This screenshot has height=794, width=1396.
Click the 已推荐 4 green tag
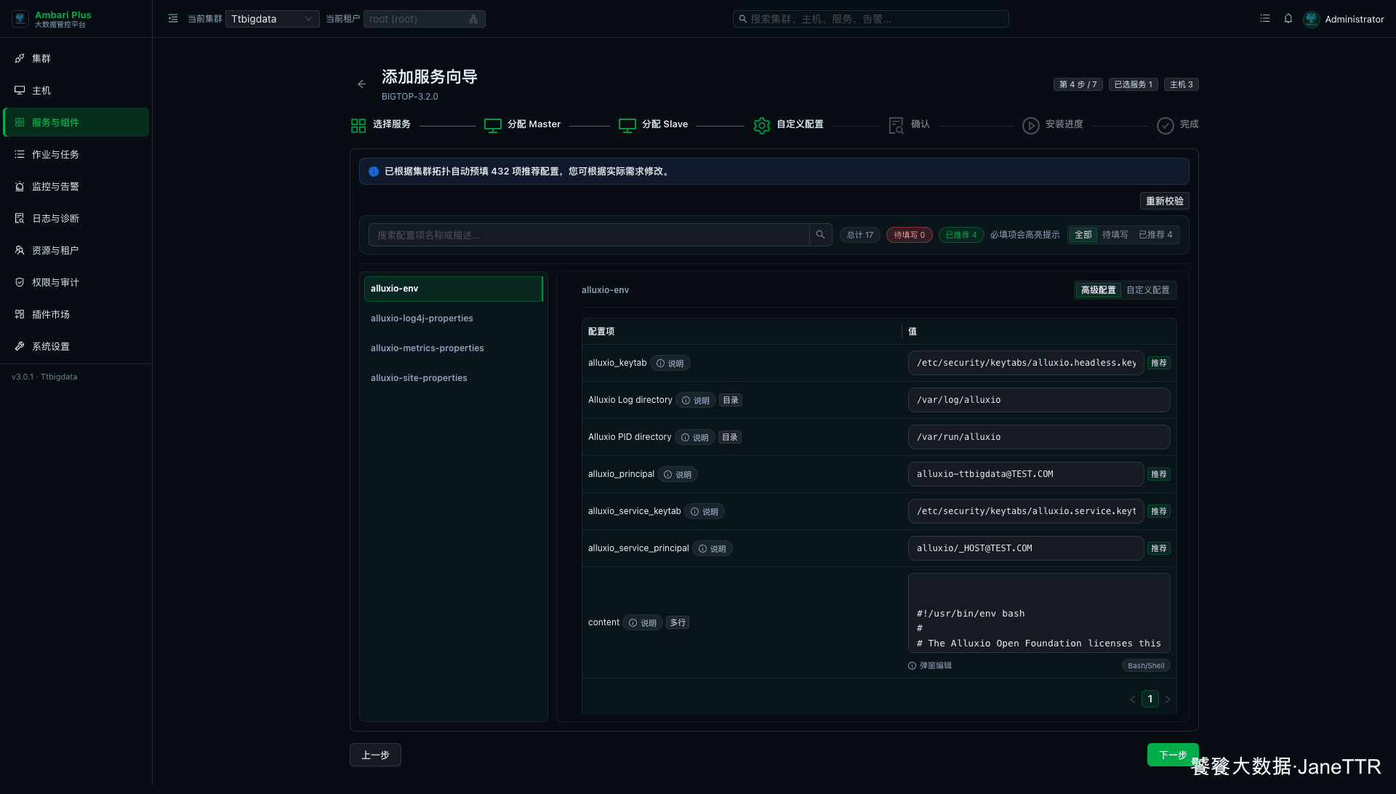(961, 235)
